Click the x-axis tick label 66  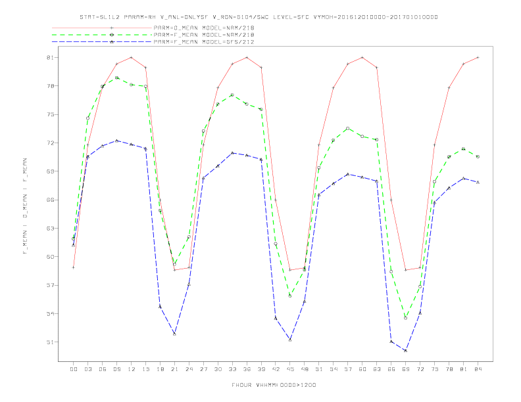tap(391, 369)
